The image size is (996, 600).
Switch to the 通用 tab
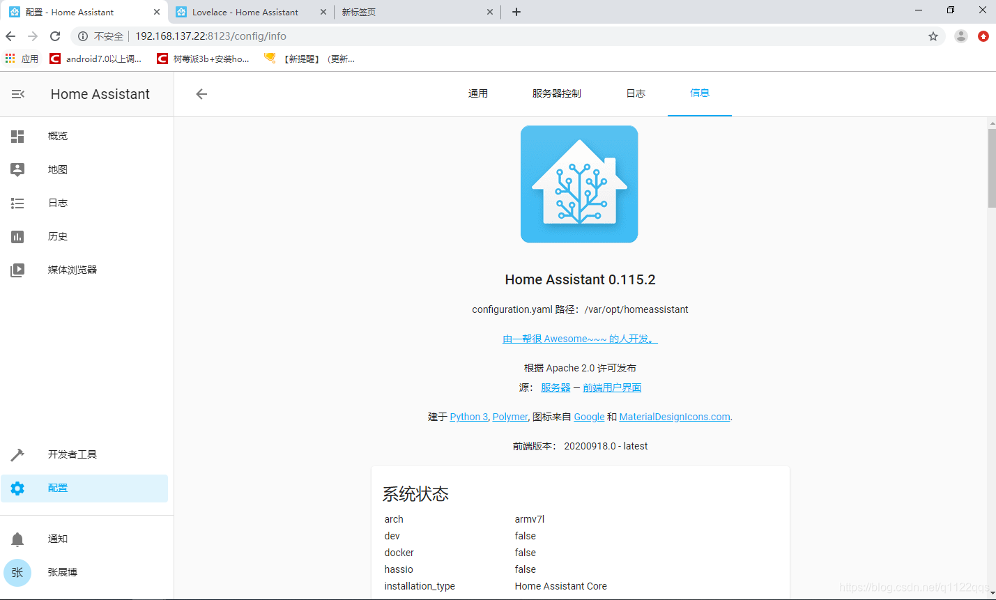coord(478,93)
